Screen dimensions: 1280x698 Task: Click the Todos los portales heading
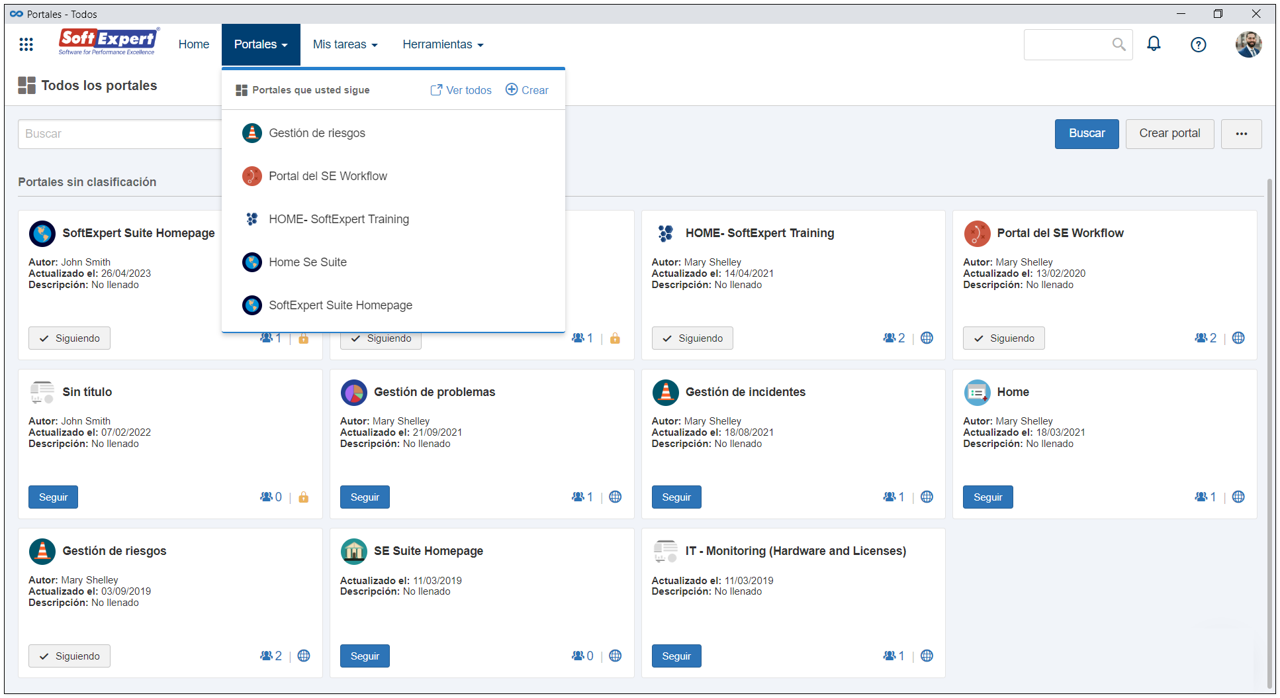point(99,85)
